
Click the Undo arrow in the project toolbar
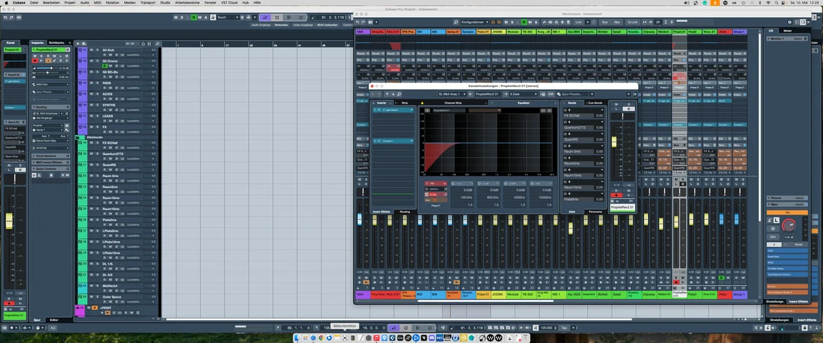pyautogui.click(x=5, y=17)
